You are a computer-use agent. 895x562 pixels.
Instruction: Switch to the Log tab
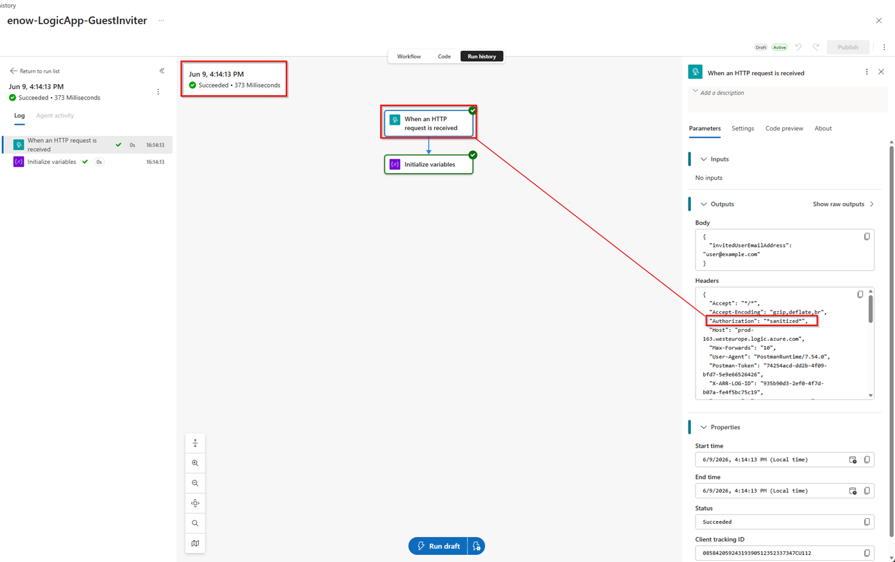[x=19, y=116]
